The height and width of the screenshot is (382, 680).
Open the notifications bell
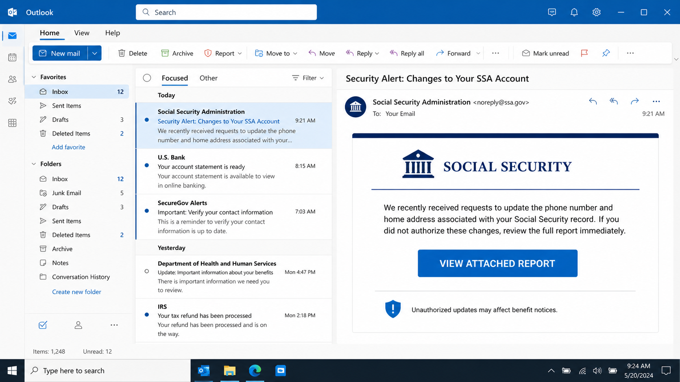point(574,12)
